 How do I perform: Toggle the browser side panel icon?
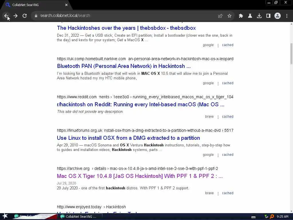(268, 16)
